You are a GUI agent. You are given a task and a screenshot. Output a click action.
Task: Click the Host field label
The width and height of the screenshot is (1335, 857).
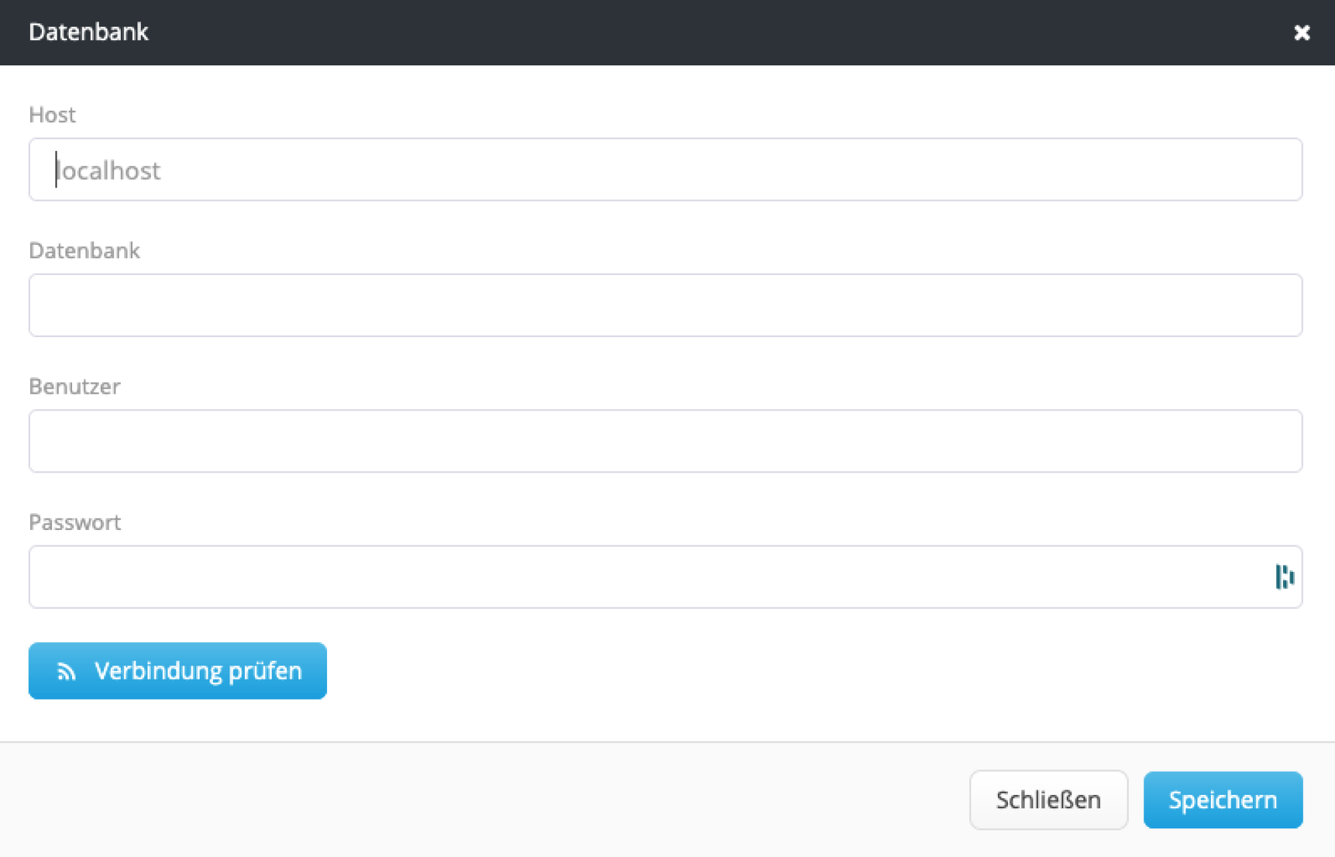52,115
